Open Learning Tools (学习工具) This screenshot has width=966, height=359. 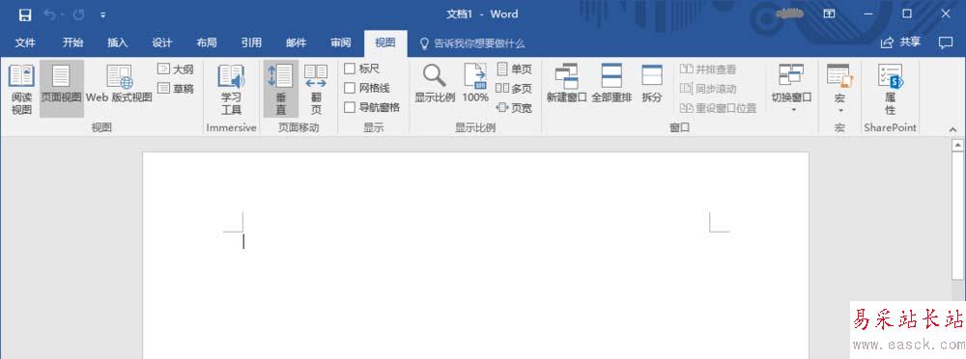(231, 90)
